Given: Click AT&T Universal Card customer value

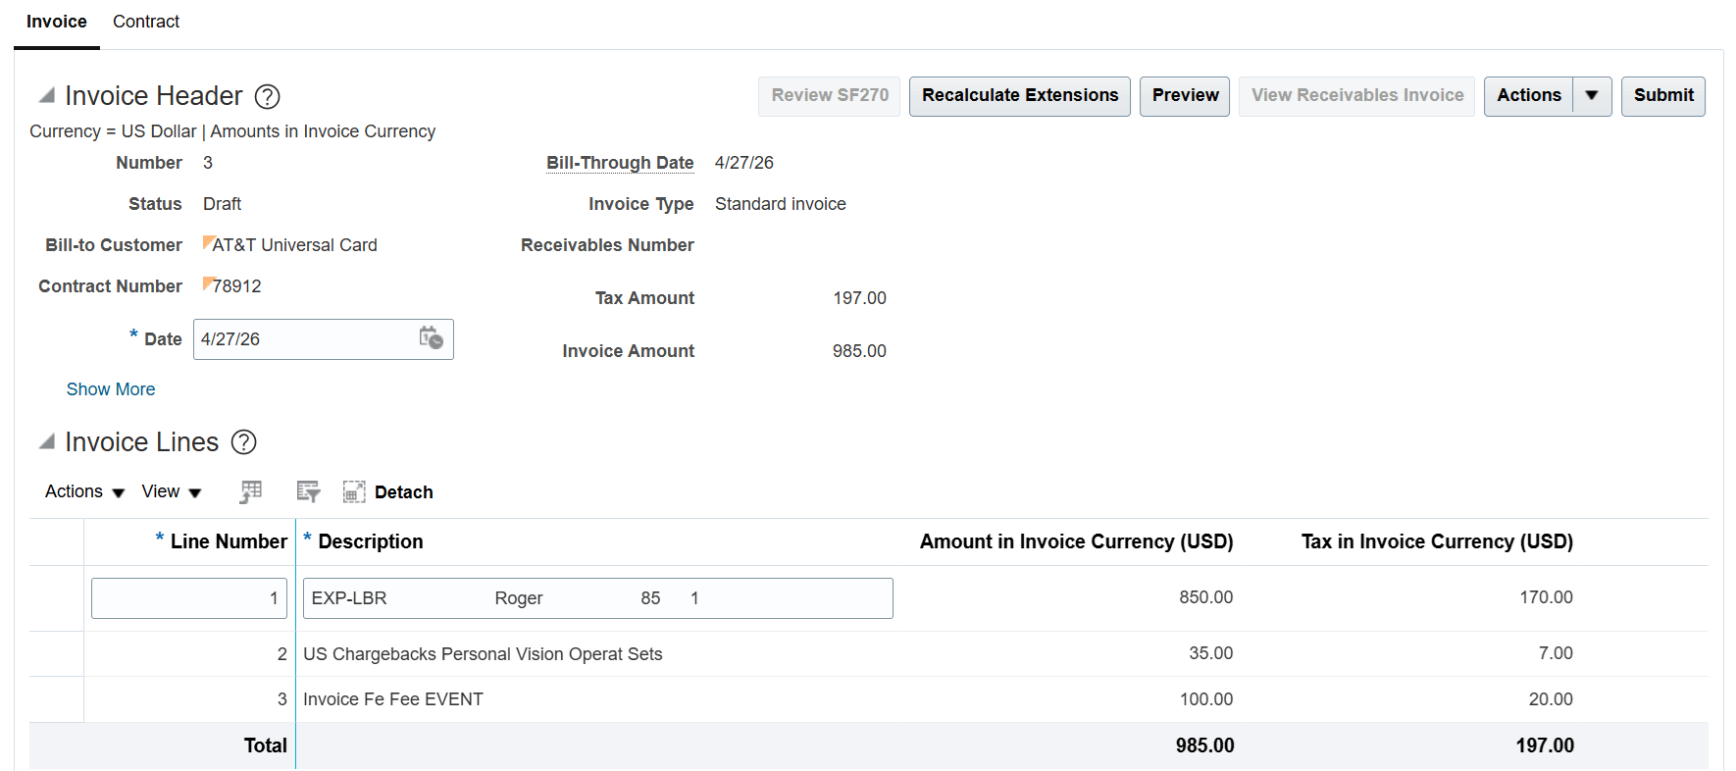Looking at the screenshot, I should click(x=294, y=245).
